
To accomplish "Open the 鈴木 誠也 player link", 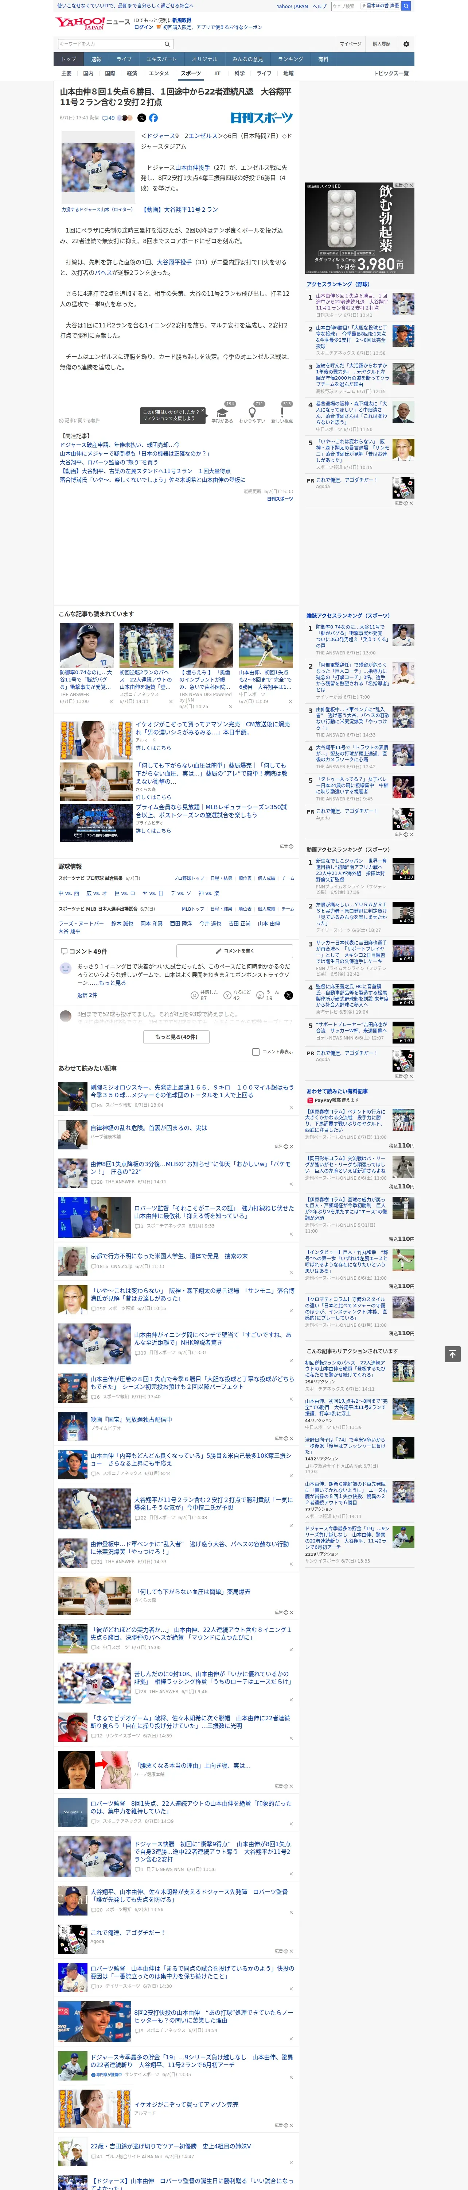I will coord(122,923).
